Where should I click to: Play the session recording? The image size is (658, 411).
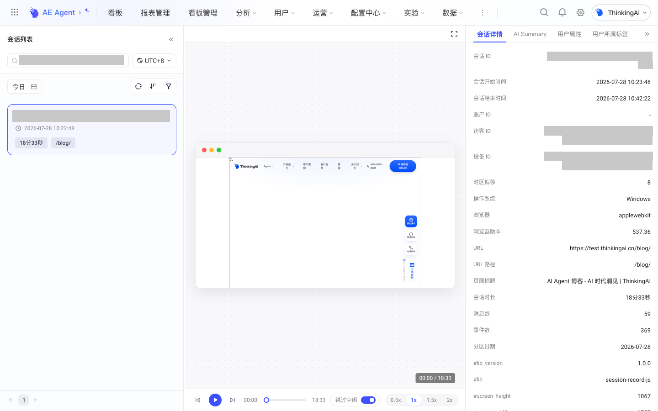[x=215, y=400]
